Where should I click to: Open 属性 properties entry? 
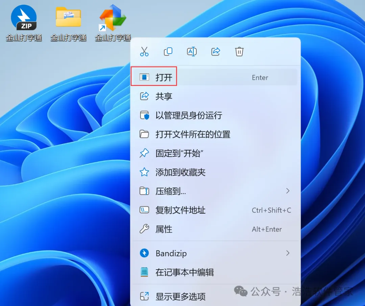(x=215, y=229)
